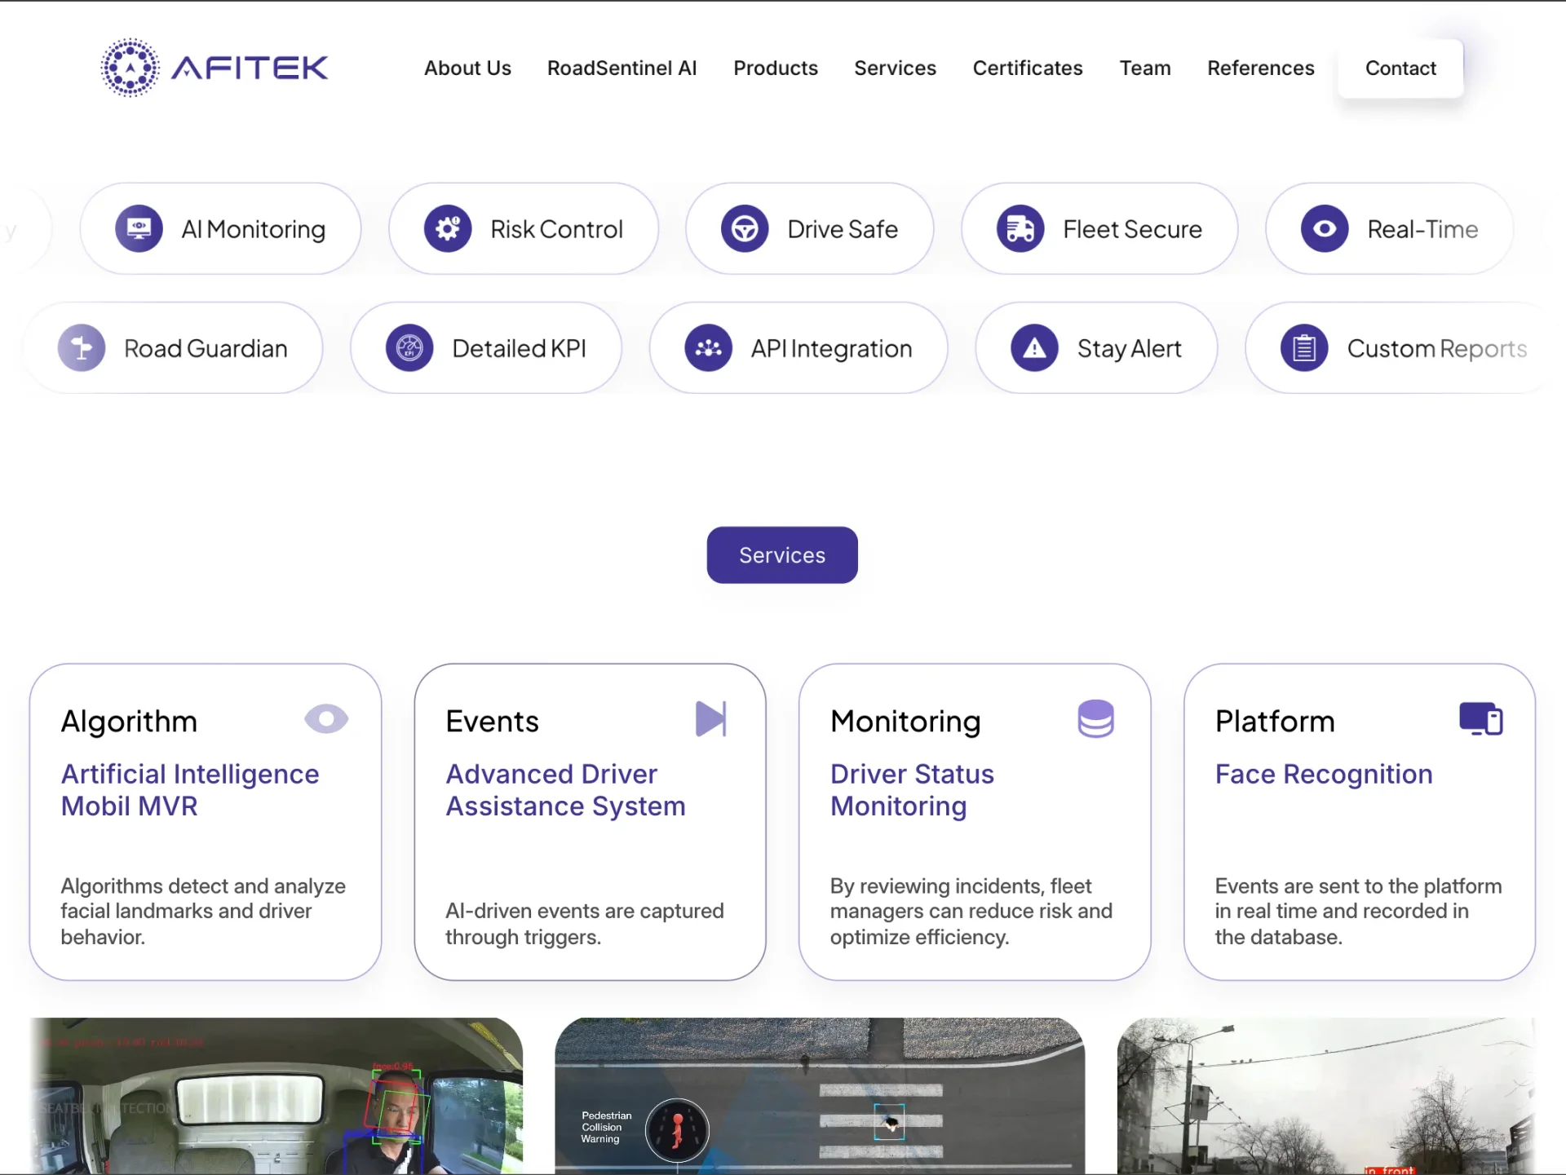Select the Stay Alert pill label
Screen dimensions: 1566x1175
[1129, 349]
